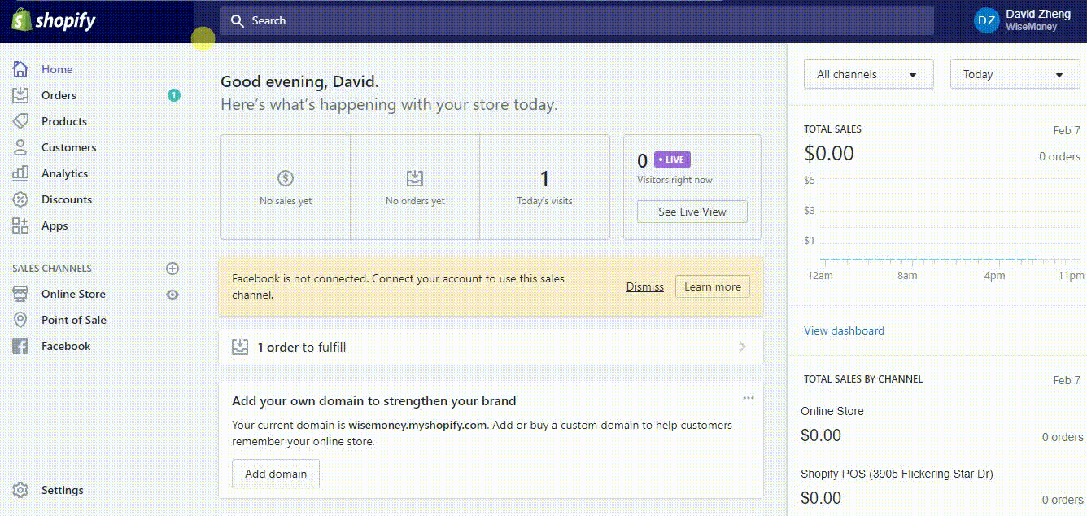
Task: Click the No orders yet inbox icon
Action: pyautogui.click(x=415, y=178)
